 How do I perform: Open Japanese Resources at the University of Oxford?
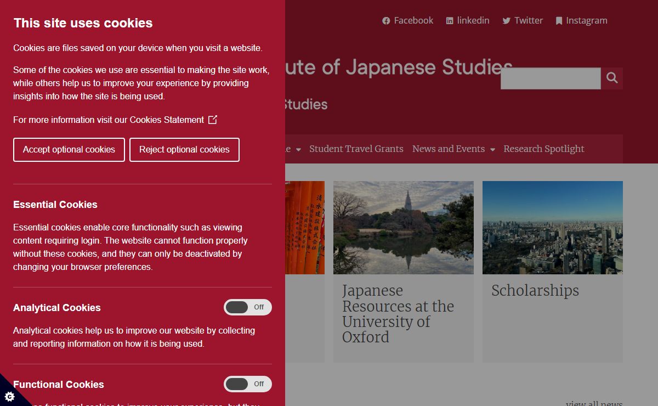tap(398, 314)
